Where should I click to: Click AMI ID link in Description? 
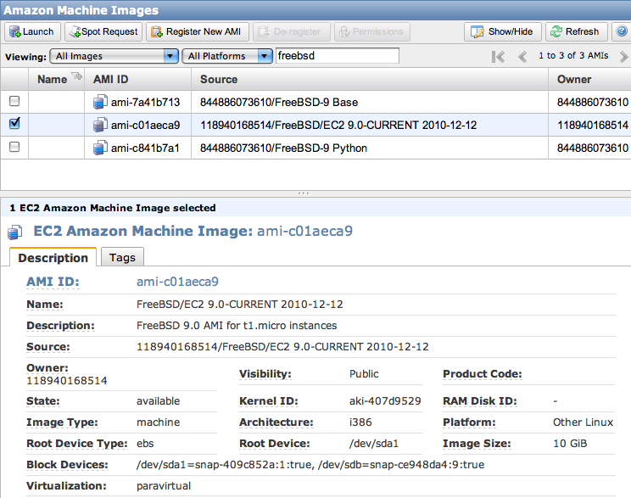coord(177,282)
